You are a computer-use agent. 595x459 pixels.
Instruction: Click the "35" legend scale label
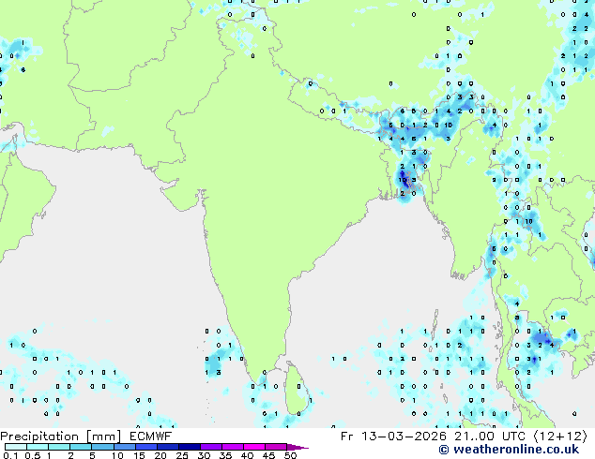[225, 455]
